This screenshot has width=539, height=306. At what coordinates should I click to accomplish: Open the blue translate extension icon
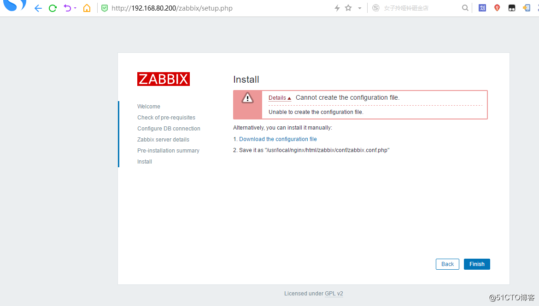(x=482, y=8)
